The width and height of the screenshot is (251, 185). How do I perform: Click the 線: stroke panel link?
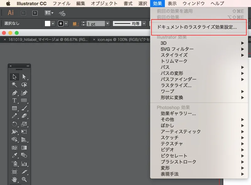pyautogui.click(x=76, y=24)
